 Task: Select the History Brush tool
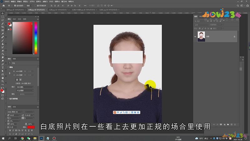pos(2,47)
